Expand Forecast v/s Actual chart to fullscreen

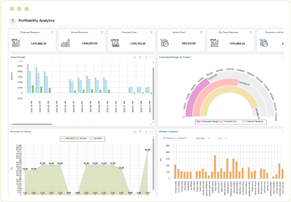click(x=152, y=132)
